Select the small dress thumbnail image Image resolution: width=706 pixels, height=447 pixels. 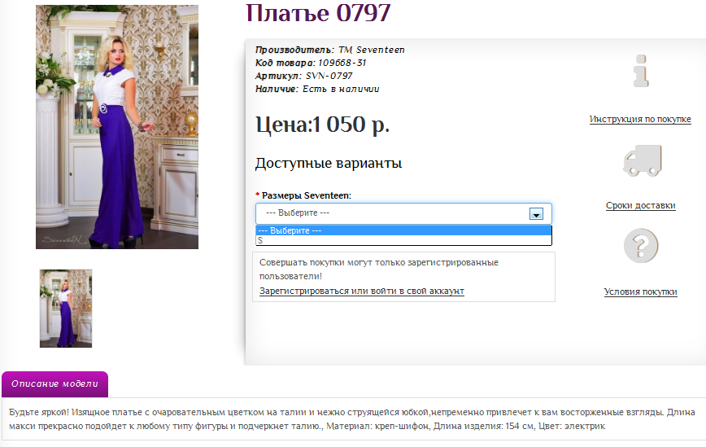[66, 309]
